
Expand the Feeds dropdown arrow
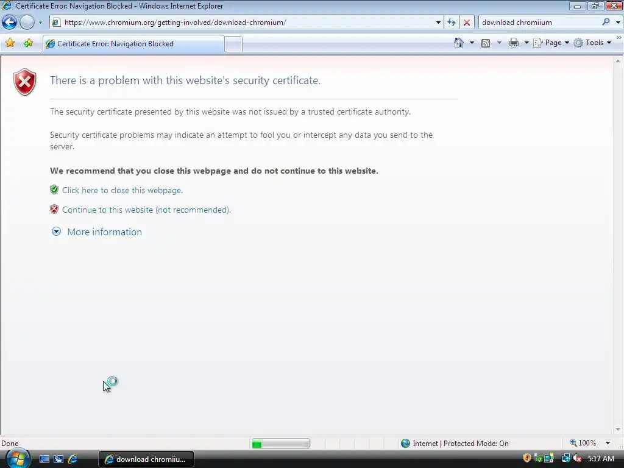(x=499, y=43)
